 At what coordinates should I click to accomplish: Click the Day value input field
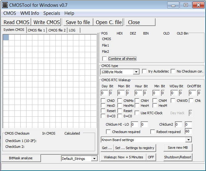tap(104, 93)
